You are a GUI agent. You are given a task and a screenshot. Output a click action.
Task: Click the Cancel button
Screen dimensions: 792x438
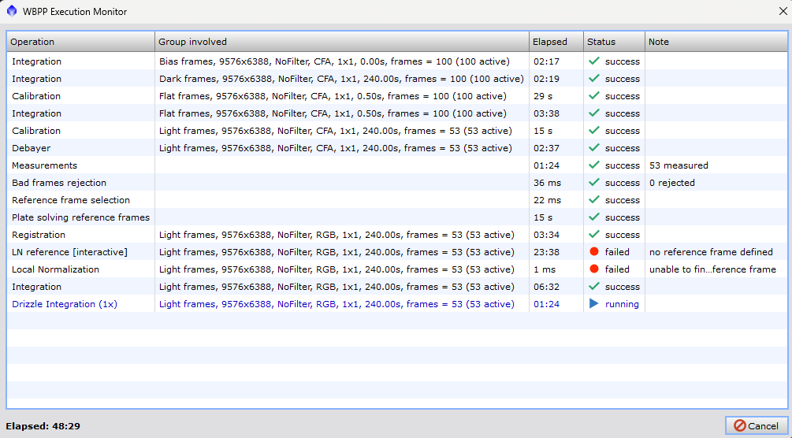(756, 426)
